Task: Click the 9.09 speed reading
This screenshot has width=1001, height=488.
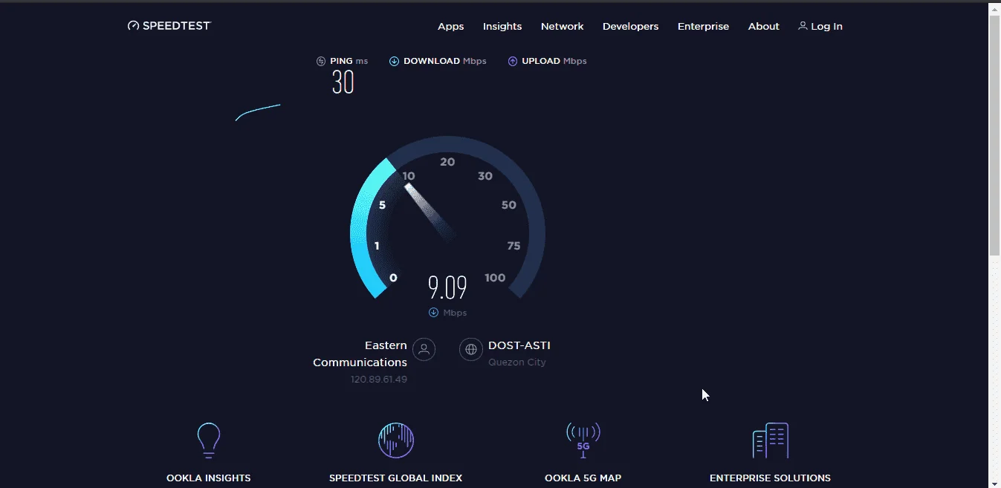Action: [x=447, y=287]
